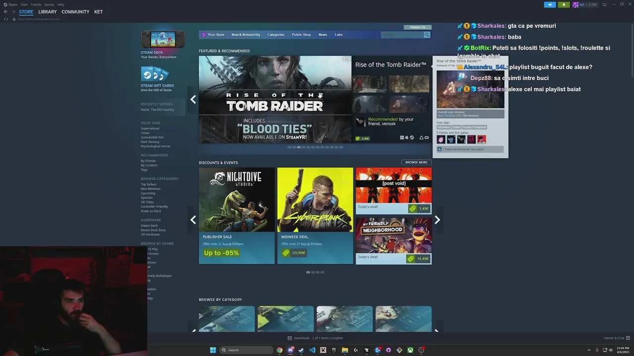This screenshot has width=634, height=356.
Task: Open the Specials category
Action: 147,198
